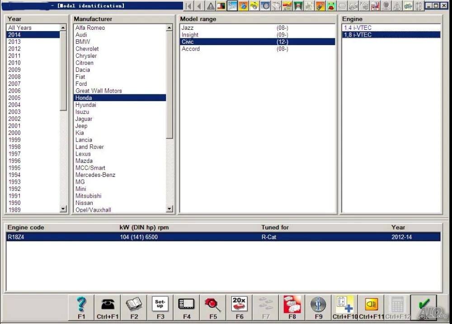This screenshot has height=324, width=452.
Task: Select Land Rover manufacturer
Action: [x=120, y=147]
